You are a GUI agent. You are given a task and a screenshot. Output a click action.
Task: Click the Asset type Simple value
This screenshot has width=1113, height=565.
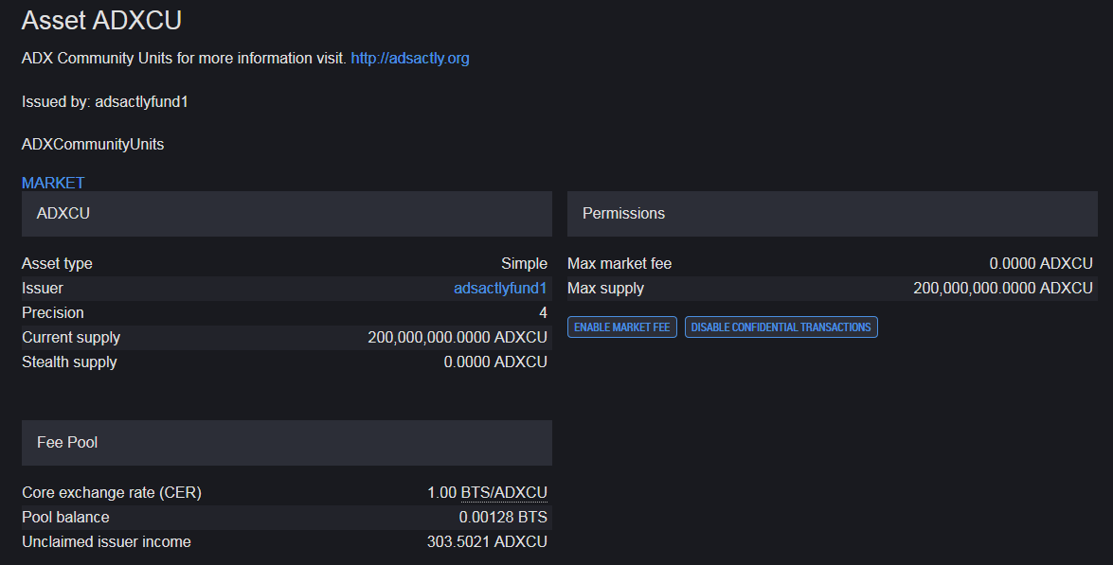(x=524, y=264)
